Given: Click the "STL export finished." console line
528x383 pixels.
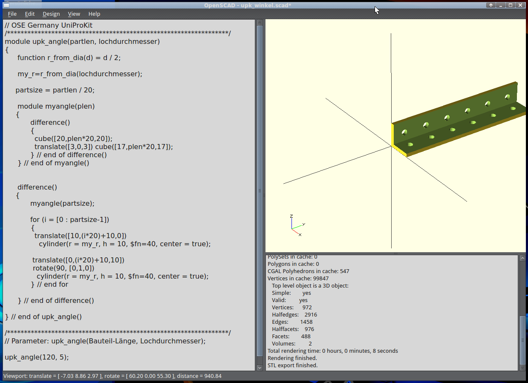Looking at the screenshot, I should 292,365.
